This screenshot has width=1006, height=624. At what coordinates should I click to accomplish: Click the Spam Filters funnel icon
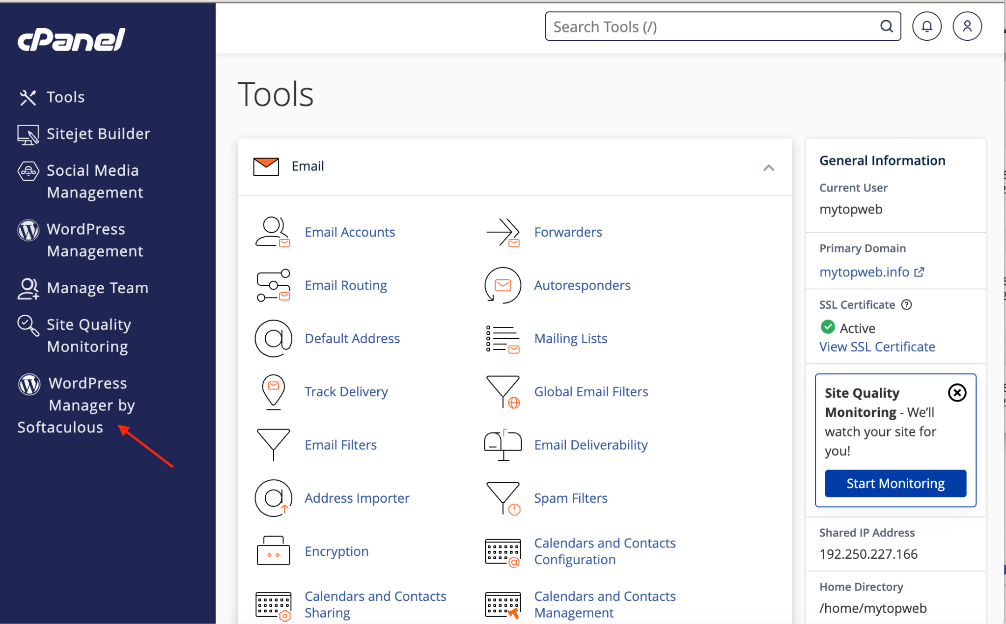503,498
